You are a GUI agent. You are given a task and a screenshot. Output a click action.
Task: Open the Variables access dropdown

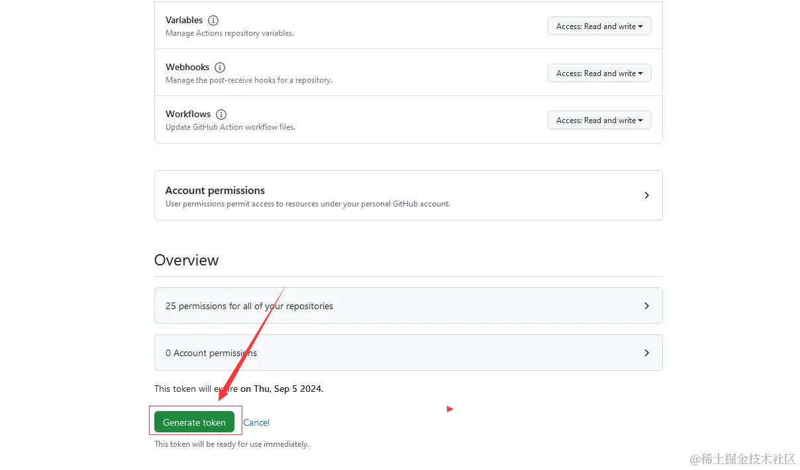pos(599,26)
